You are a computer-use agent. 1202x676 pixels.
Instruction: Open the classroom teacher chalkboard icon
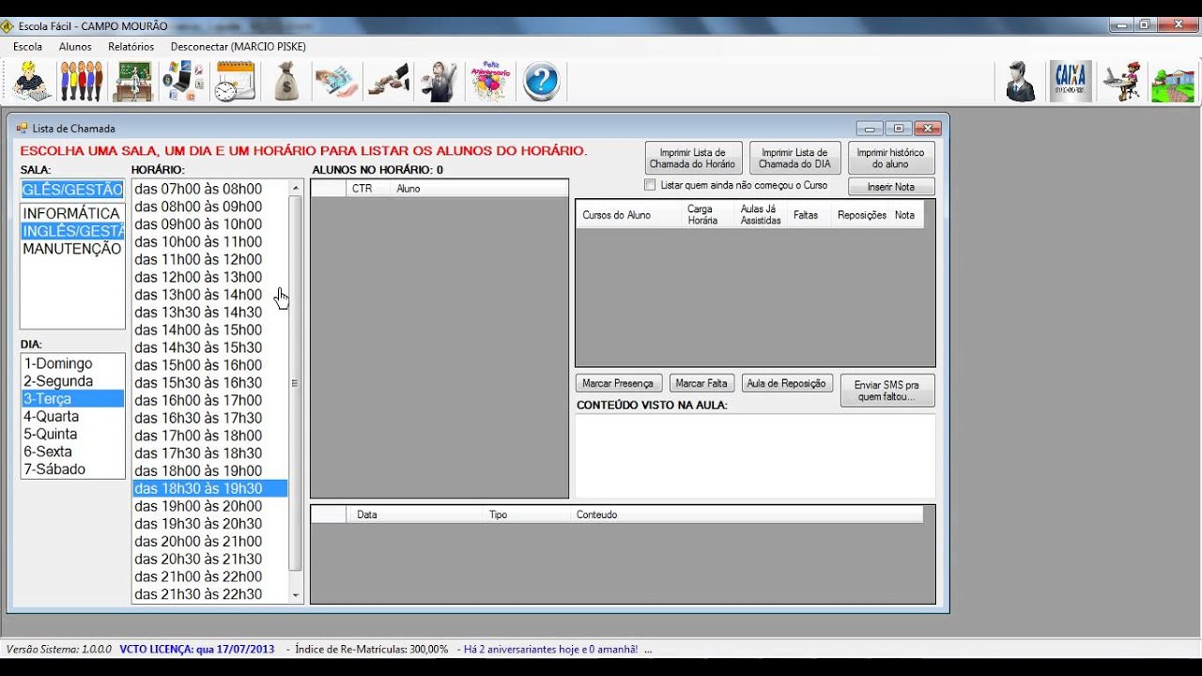click(132, 82)
